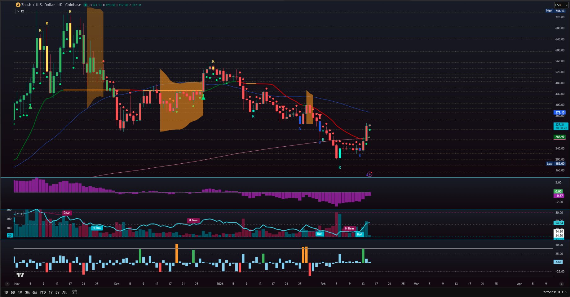Click the teal 'R' marker below February low
Screen dimensions: 570x297
pyautogui.click(x=340, y=167)
